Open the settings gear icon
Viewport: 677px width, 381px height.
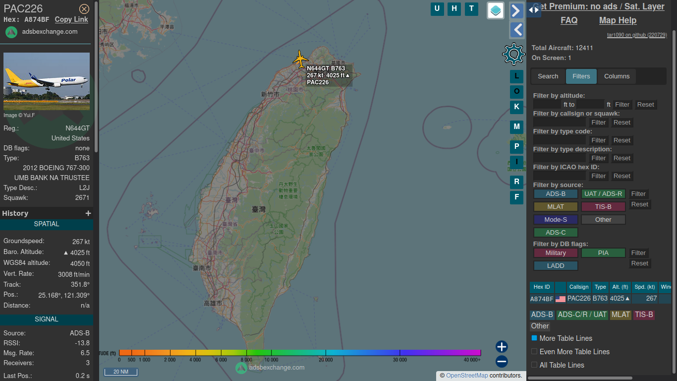click(x=513, y=54)
